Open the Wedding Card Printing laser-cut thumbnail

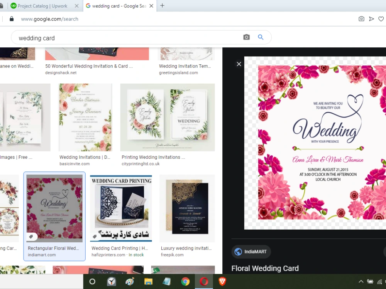pos(121,208)
